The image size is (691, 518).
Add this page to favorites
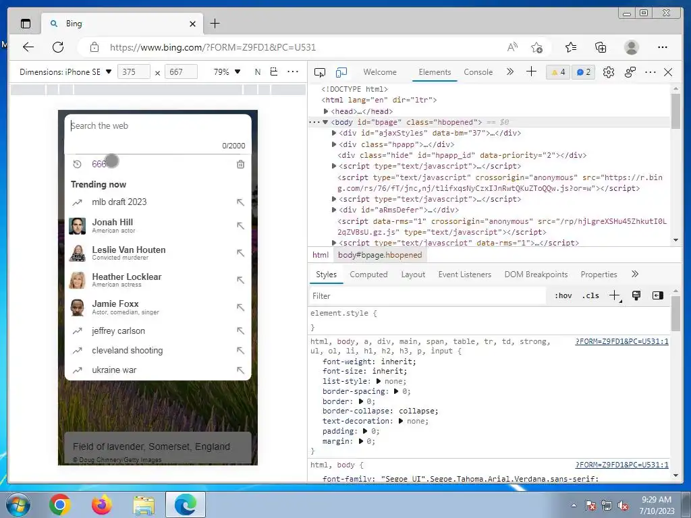pyautogui.click(x=536, y=47)
